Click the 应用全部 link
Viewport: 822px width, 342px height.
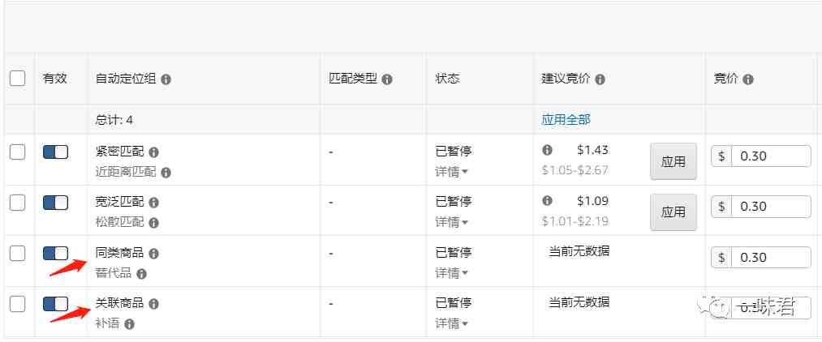pyautogui.click(x=566, y=120)
